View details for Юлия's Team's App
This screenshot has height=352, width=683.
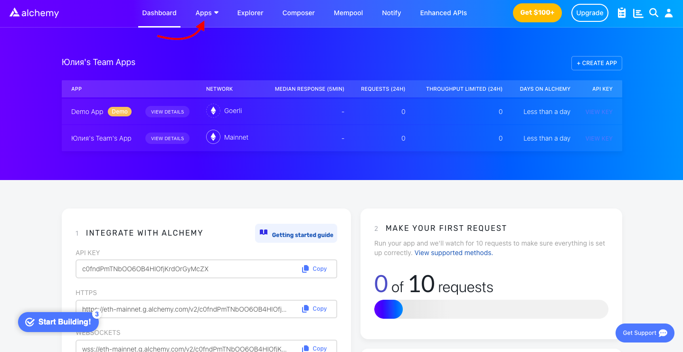pyautogui.click(x=167, y=138)
